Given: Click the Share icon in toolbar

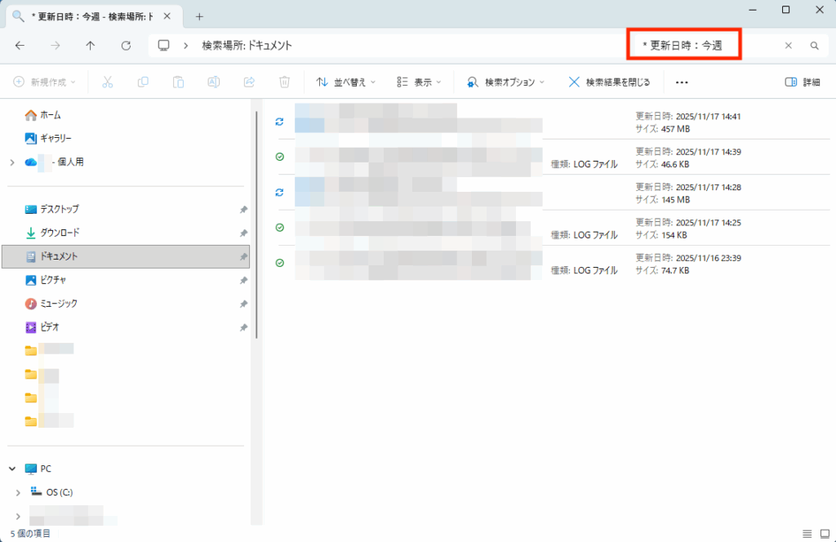Looking at the screenshot, I should [x=249, y=82].
